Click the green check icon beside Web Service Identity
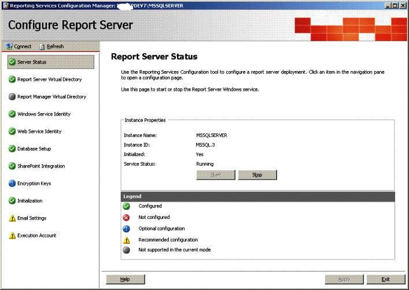This screenshot has height=290, width=409. [x=12, y=131]
